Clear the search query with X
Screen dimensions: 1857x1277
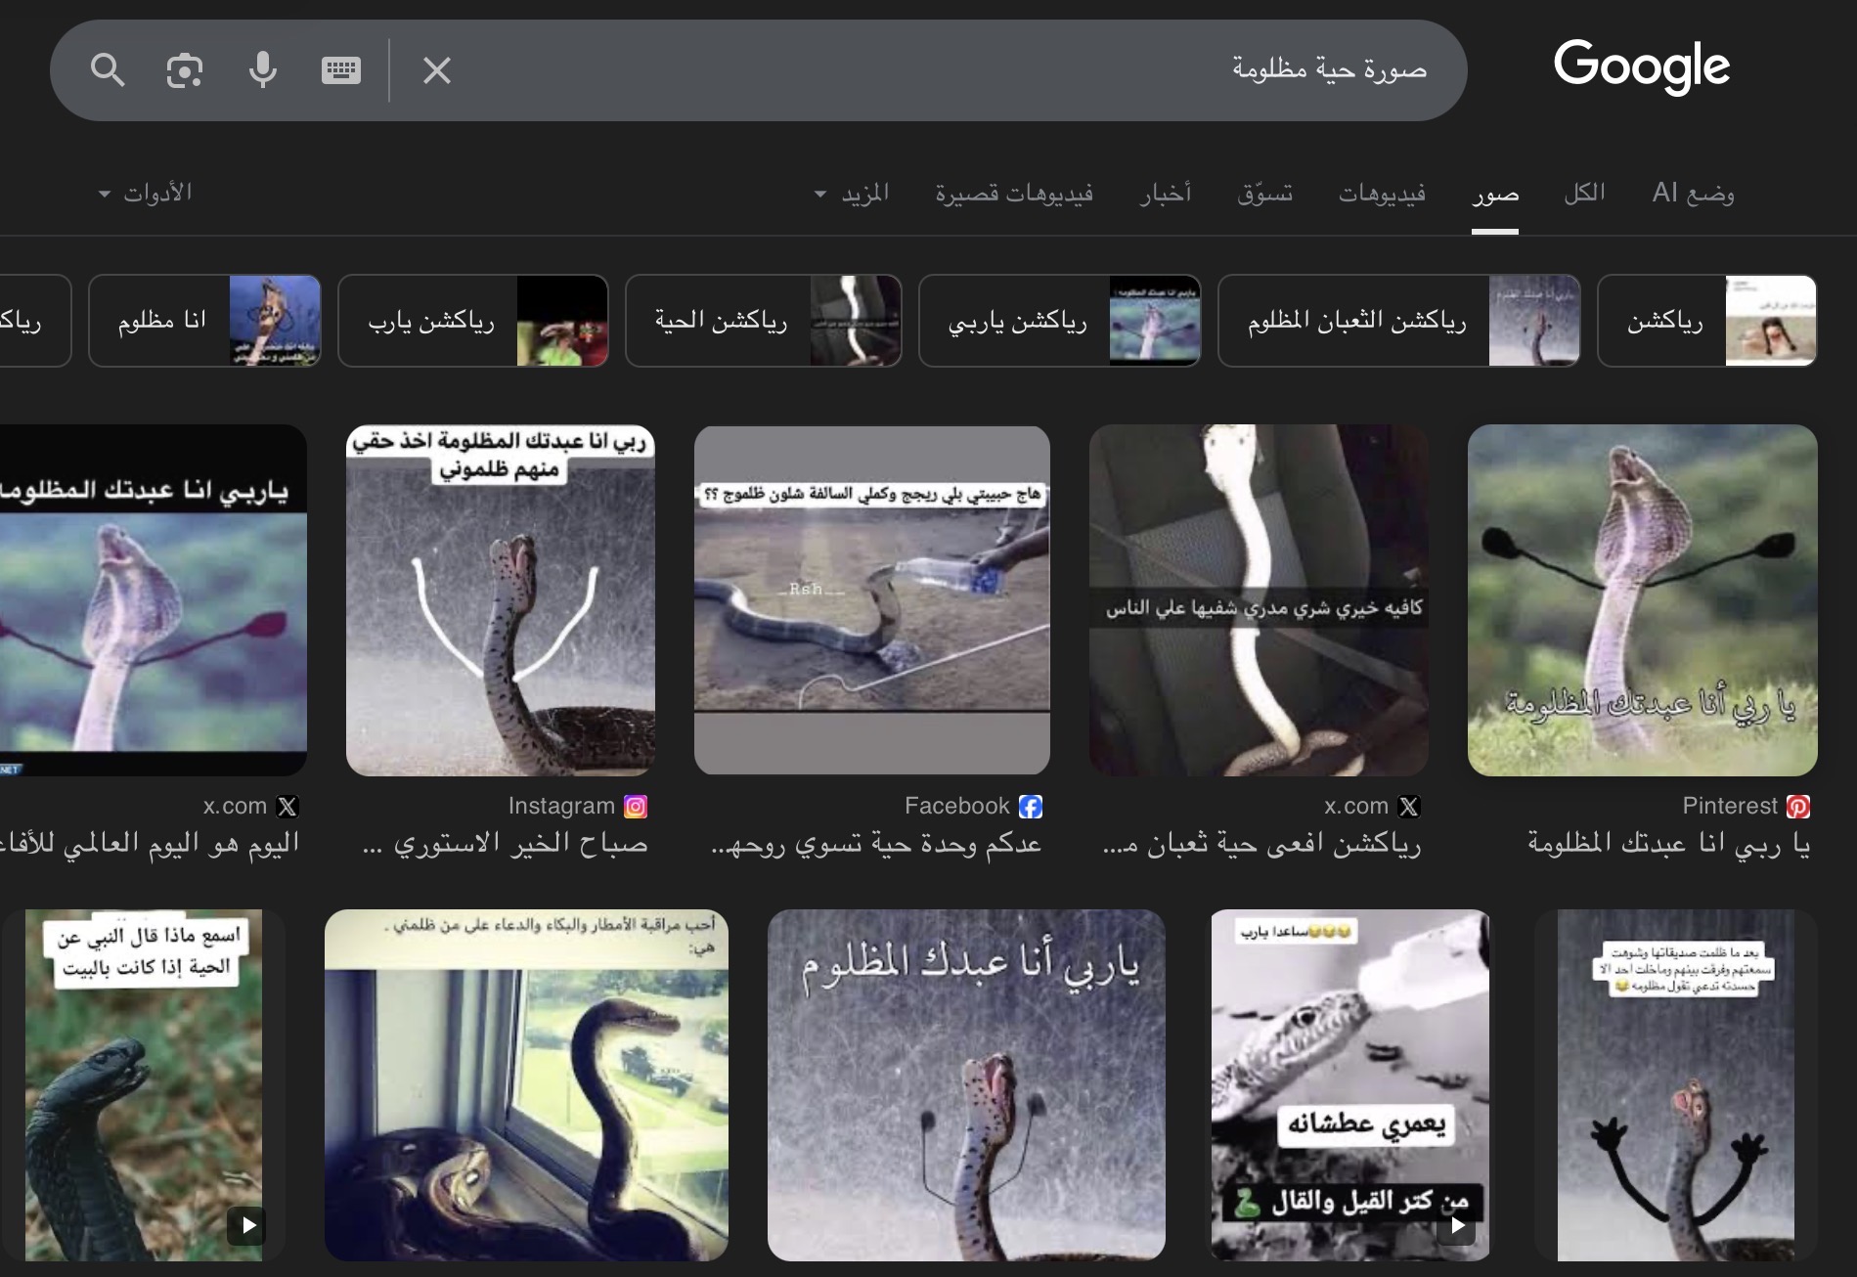click(437, 70)
